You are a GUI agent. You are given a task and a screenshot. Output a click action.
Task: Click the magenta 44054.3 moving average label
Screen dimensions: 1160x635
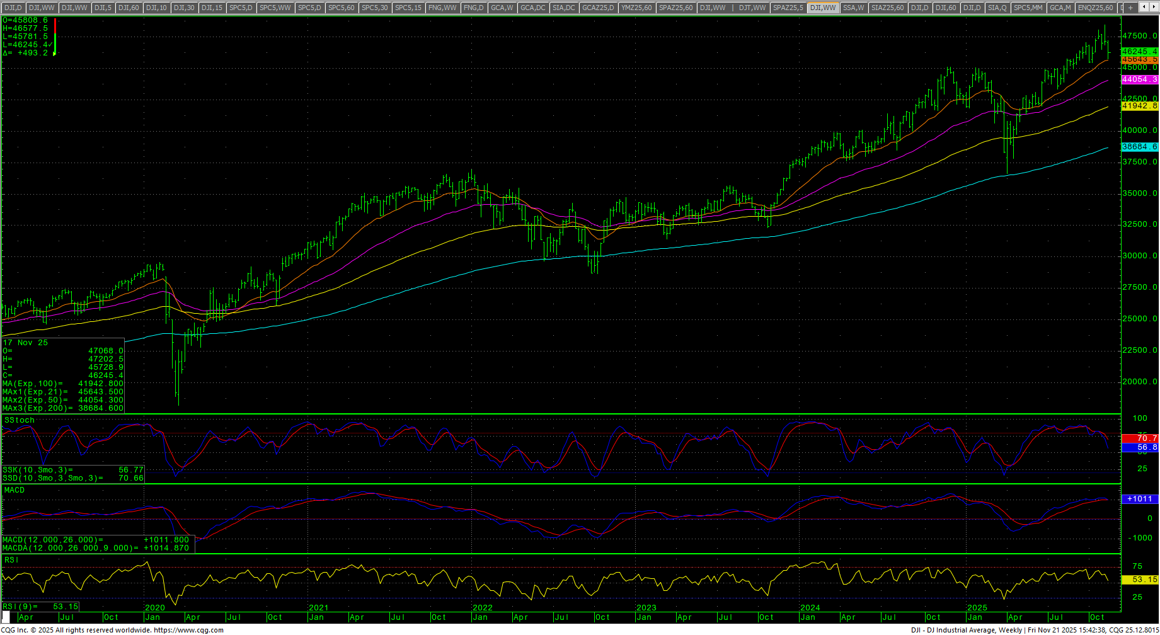1139,79
